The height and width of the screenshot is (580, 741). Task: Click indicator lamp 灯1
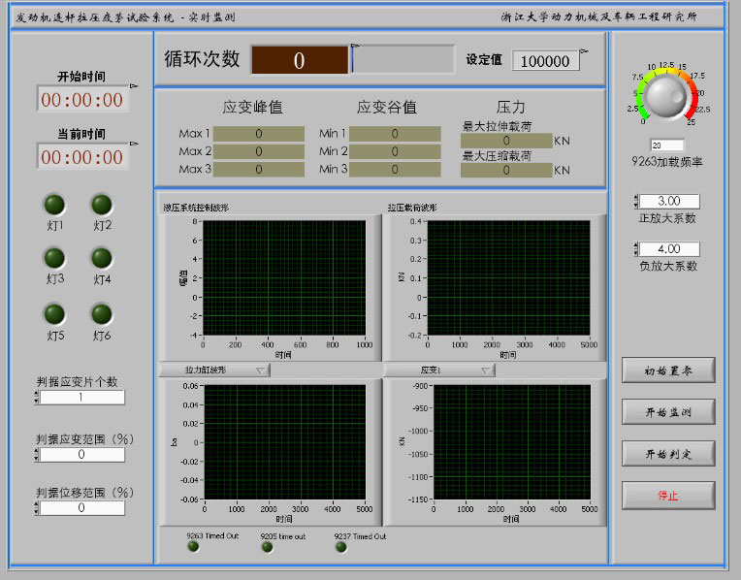tap(54, 205)
